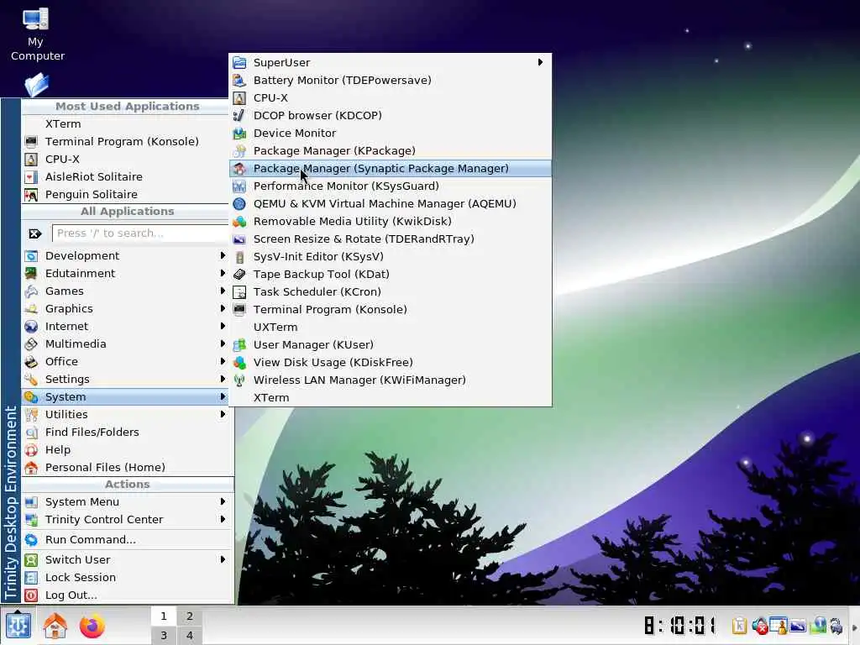This screenshot has width=860, height=645.
Task: Click the Log Out power icon
Action: (x=31, y=595)
